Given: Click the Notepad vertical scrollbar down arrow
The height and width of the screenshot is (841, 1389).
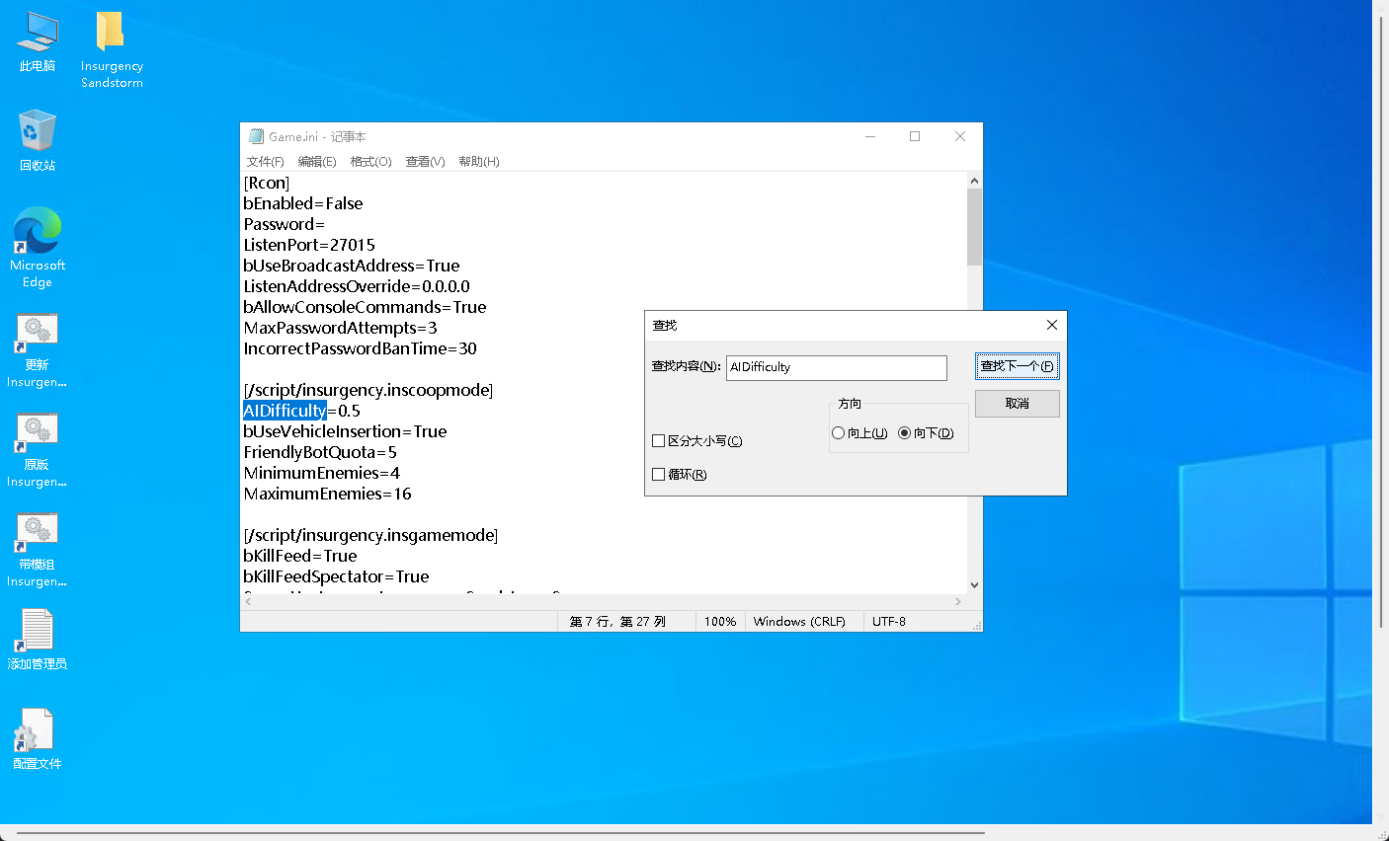Looking at the screenshot, I should pos(974,585).
